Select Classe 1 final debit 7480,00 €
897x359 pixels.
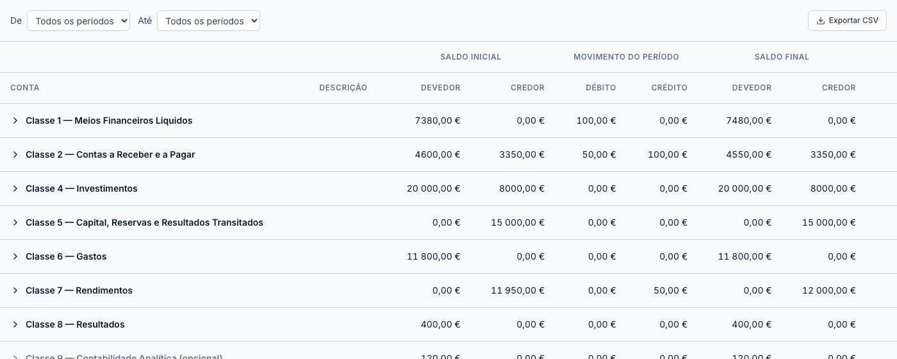click(x=749, y=121)
